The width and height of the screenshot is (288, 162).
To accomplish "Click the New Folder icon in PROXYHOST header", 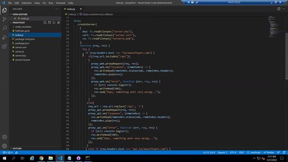I will pos(49,22).
